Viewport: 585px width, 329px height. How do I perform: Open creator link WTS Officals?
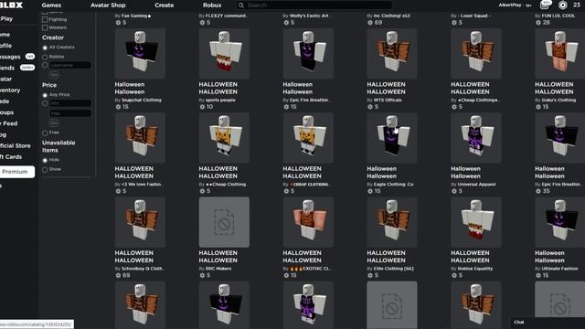pyautogui.click(x=388, y=100)
